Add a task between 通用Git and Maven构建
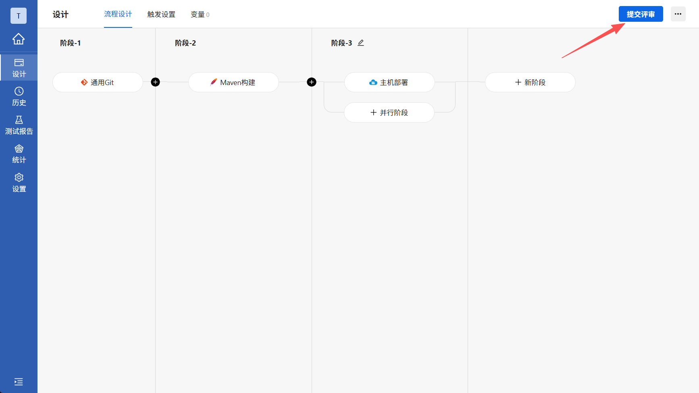Image resolution: width=699 pixels, height=393 pixels. click(155, 82)
